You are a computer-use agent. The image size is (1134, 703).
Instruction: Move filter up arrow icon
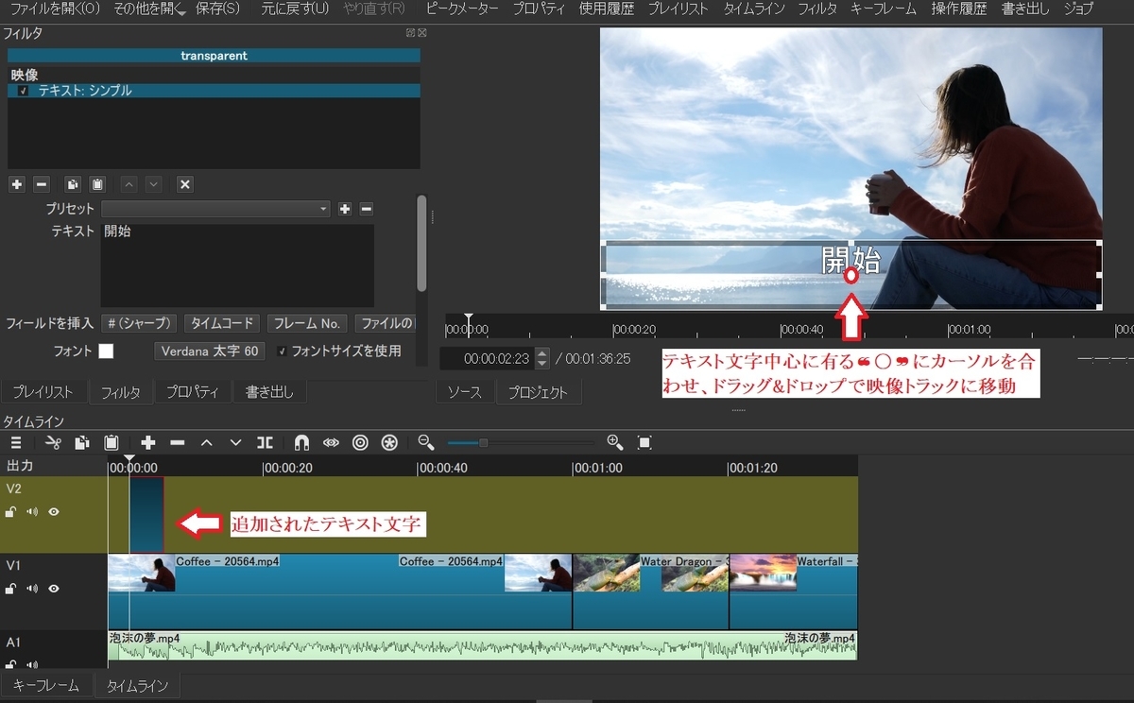pyautogui.click(x=129, y=184)
